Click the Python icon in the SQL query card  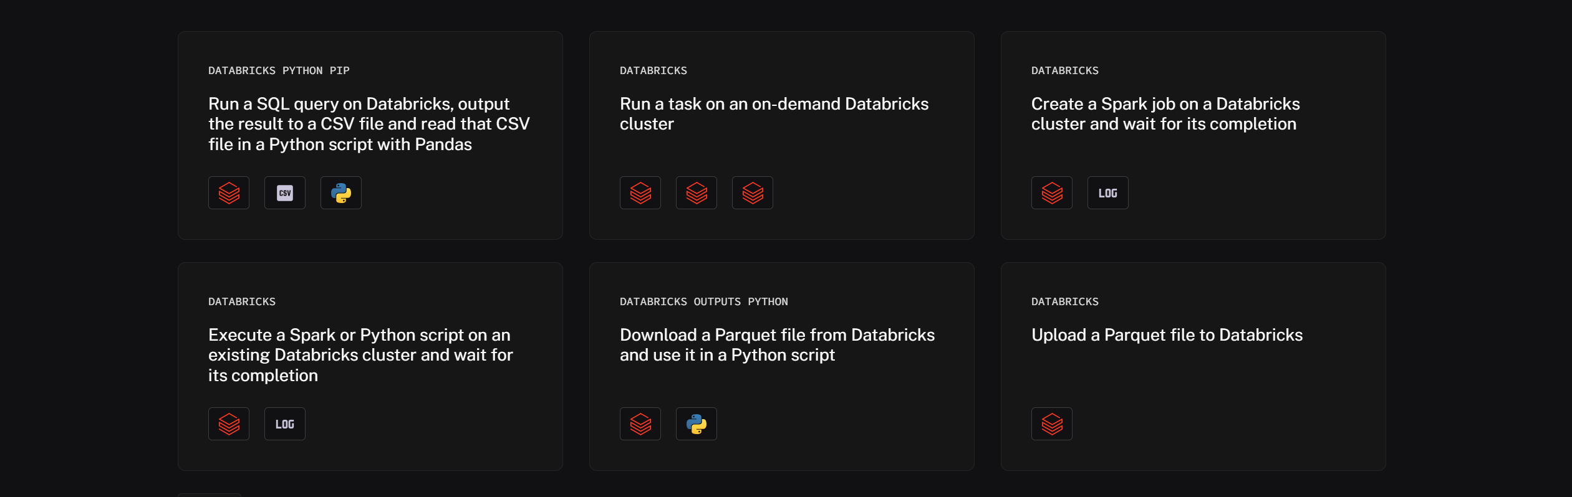341,193
